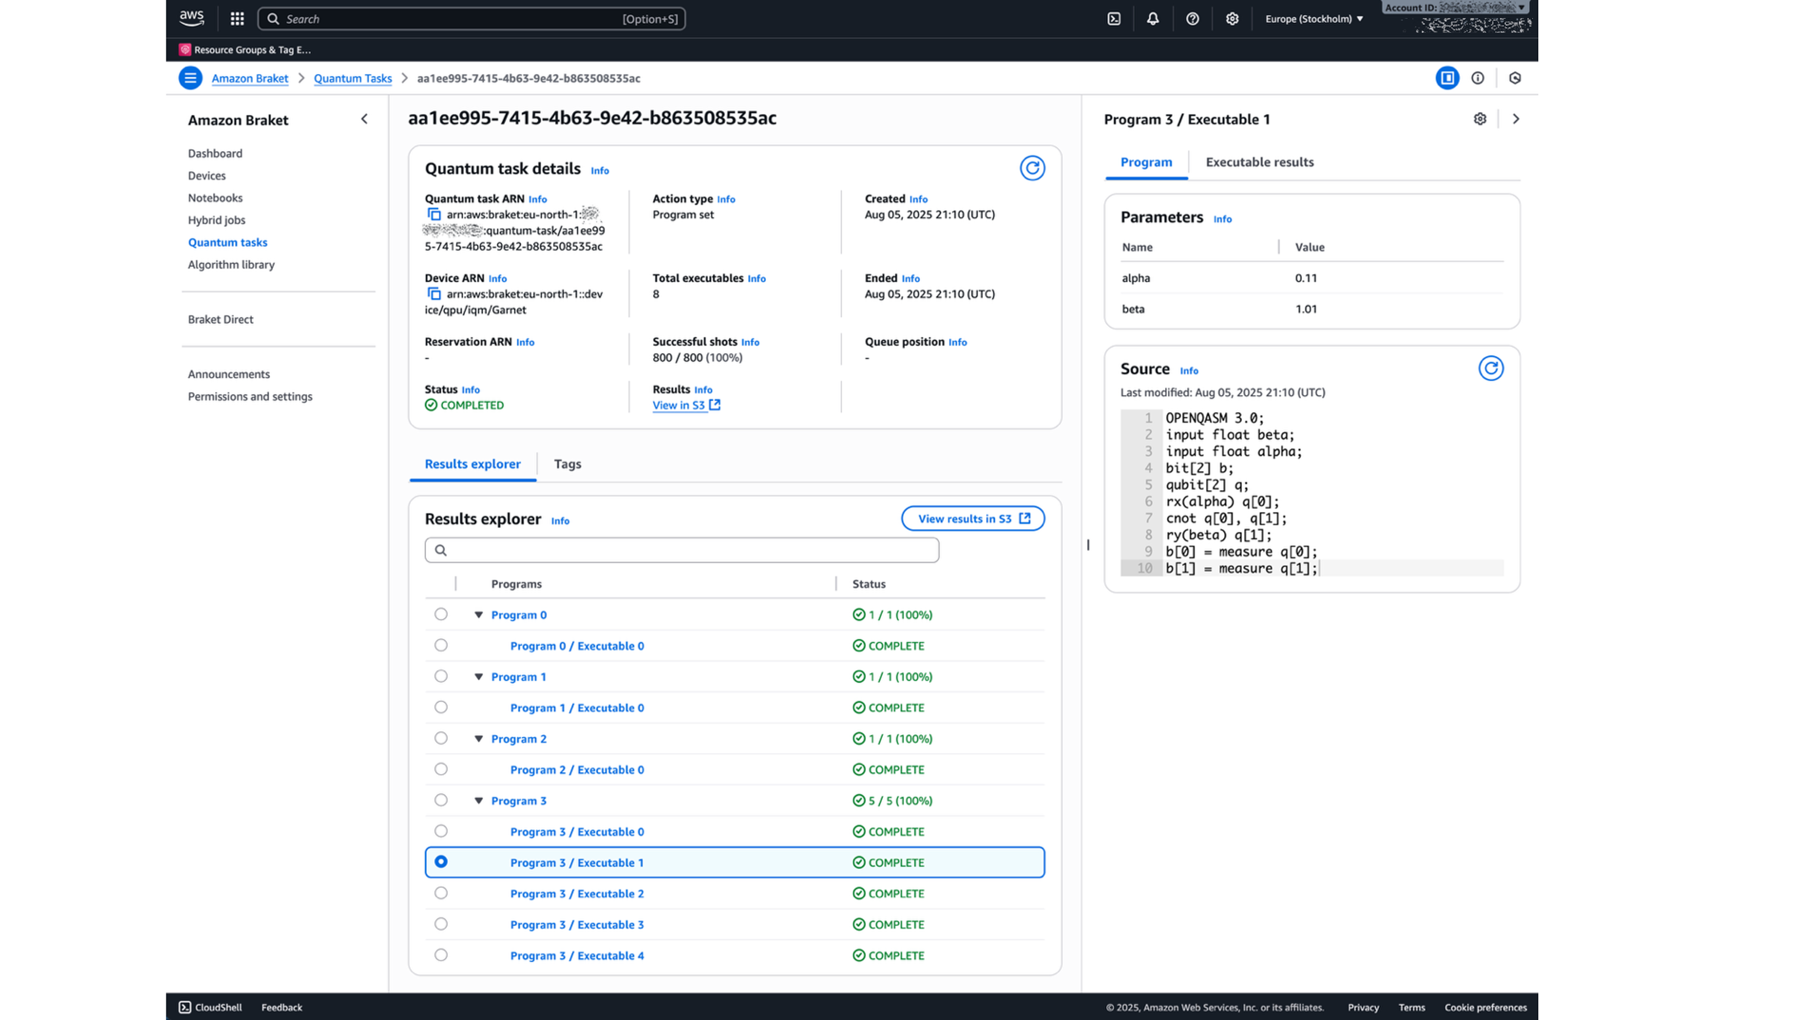This screenshot has width=1813, height=1020.
Task: Click the View results in S3 button
Action: click(973, 519)
